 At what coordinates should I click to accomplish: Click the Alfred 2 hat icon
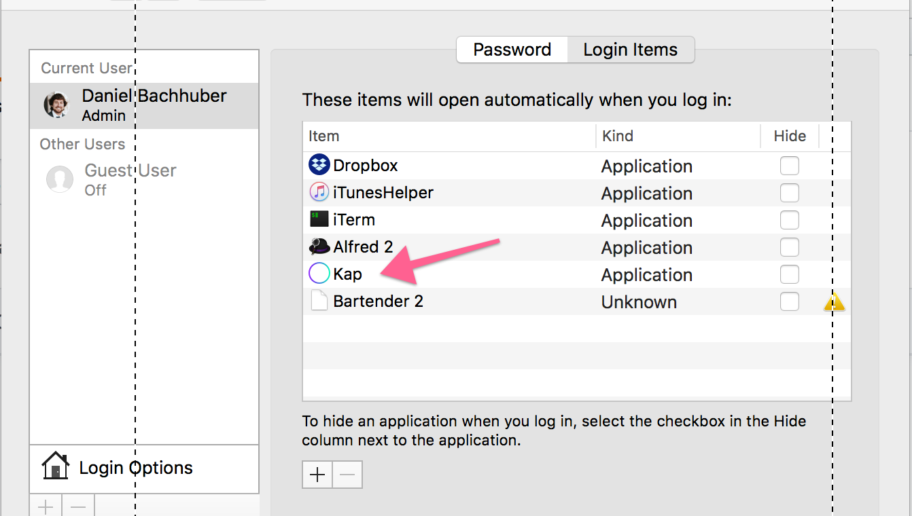319,246
